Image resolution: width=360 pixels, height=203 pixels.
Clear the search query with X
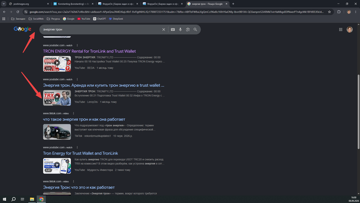coord(164,29)
